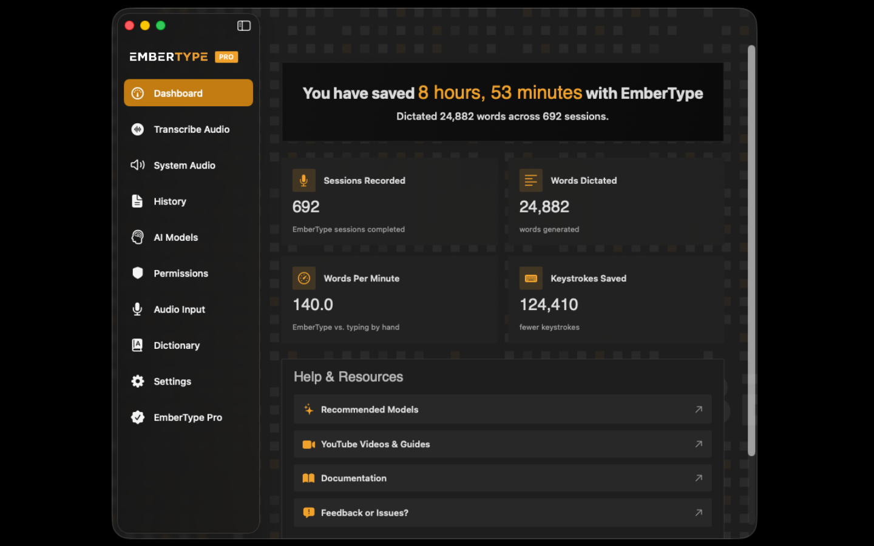
Task: Click the History document icon
Action: click(x=138, y=201)
